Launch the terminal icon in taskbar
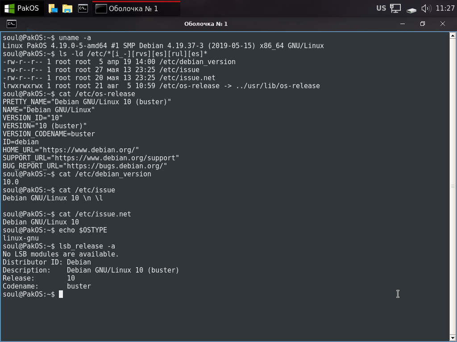The width and height of the screenshot is (457, 342). click(x=83, y=8)
